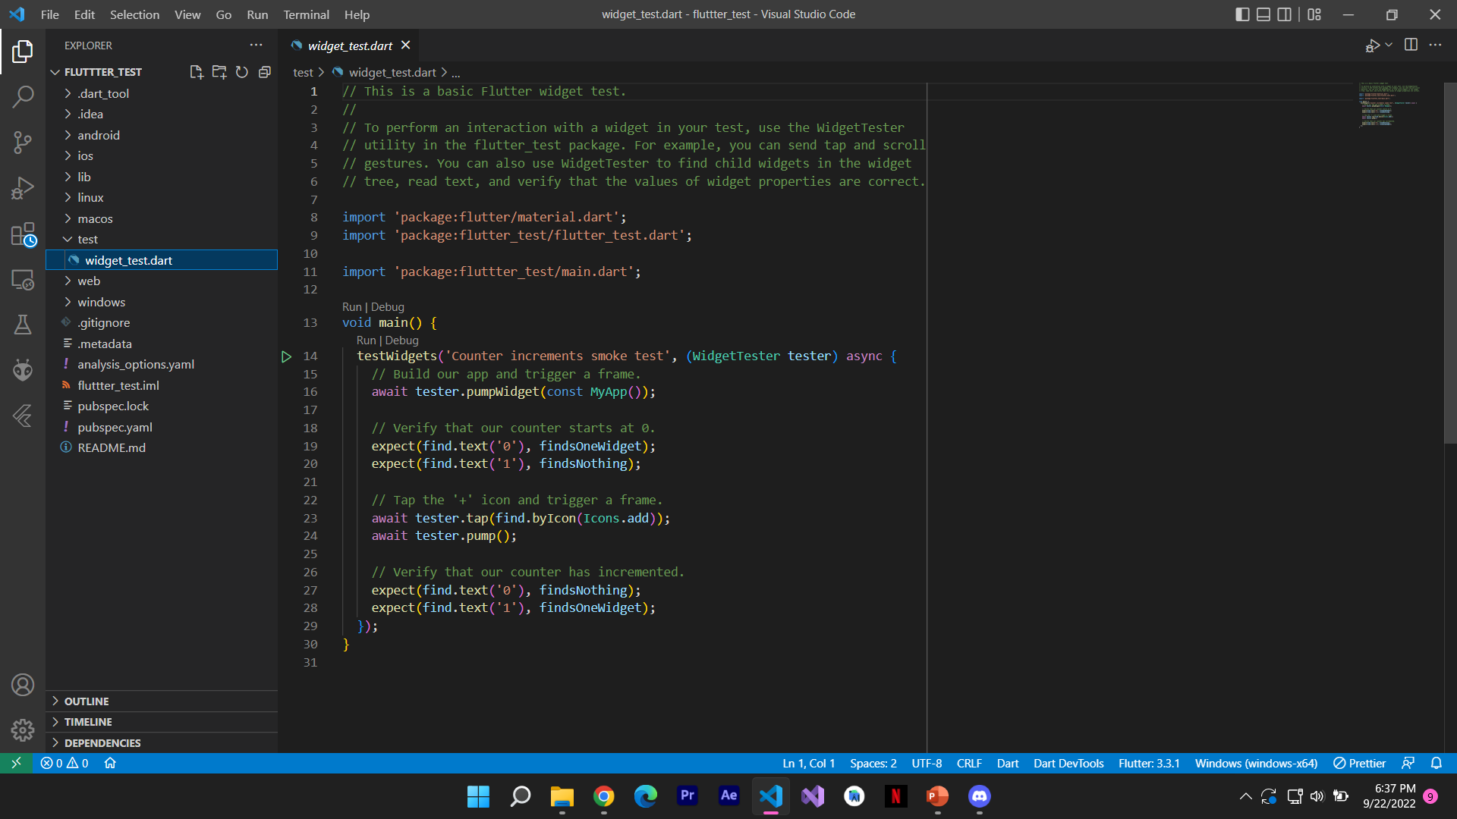Viewport: 1457px width, 819px height.
Task: Toggle the Secondary Side Bar layout button
Action: [1284, 14]
